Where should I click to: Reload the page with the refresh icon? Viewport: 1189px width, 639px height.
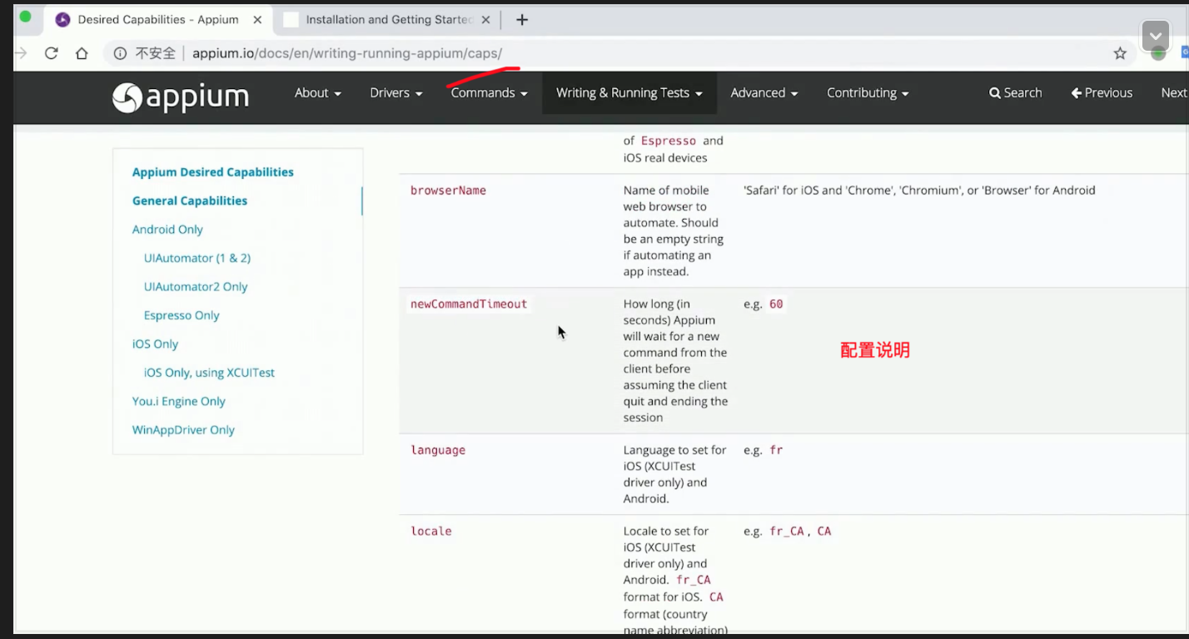coord(51,53)
